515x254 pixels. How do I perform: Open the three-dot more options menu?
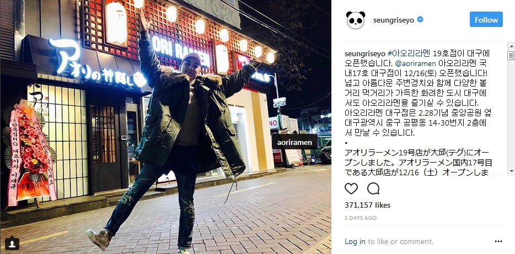point(498,241)
